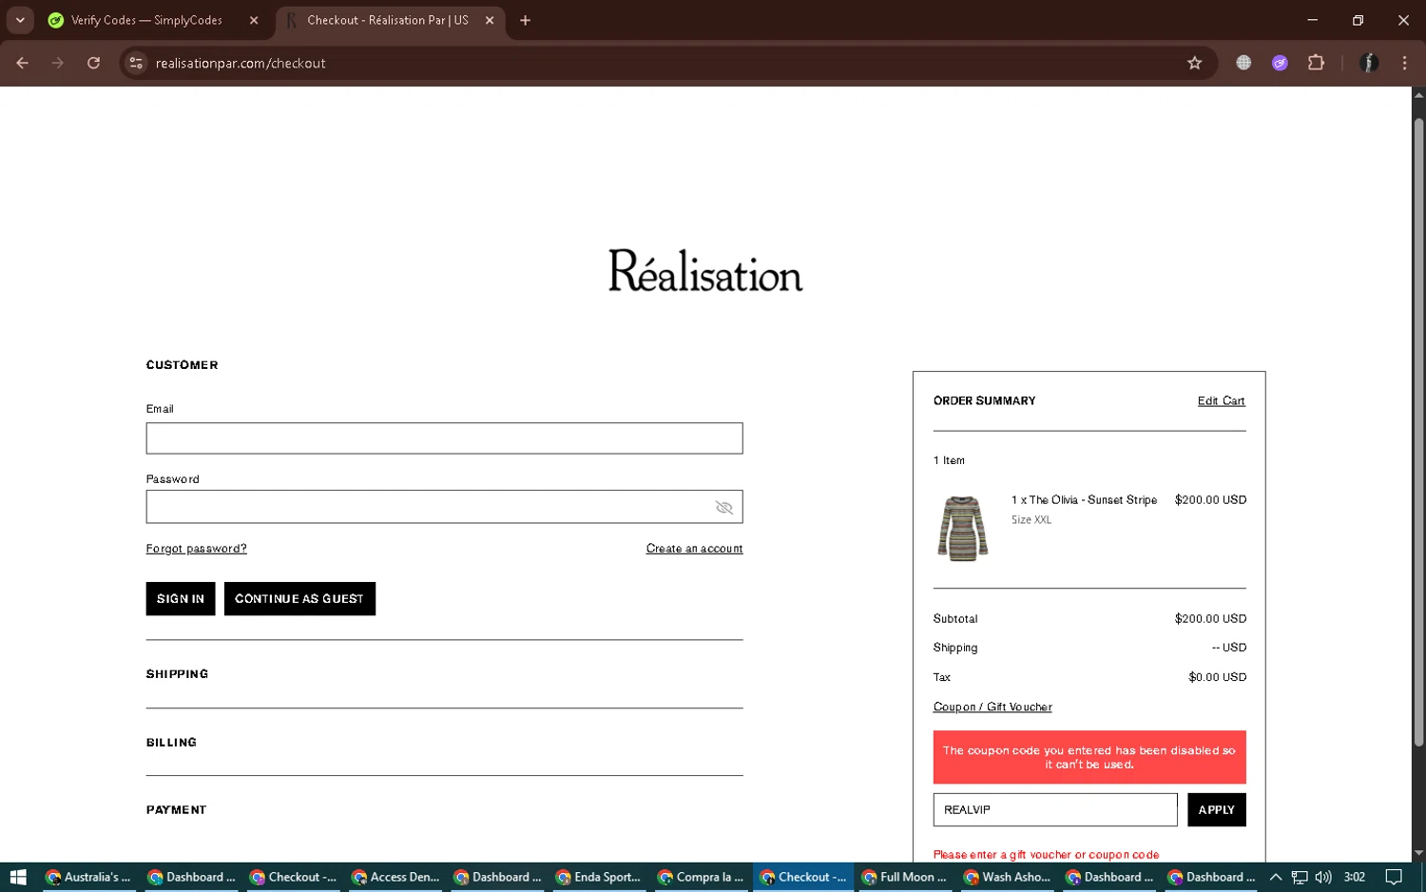Switch to Wash Asho... taskbar window
Image resolution: width=1426 pixels, height=892 pixels.
(x=1007, y=877)
